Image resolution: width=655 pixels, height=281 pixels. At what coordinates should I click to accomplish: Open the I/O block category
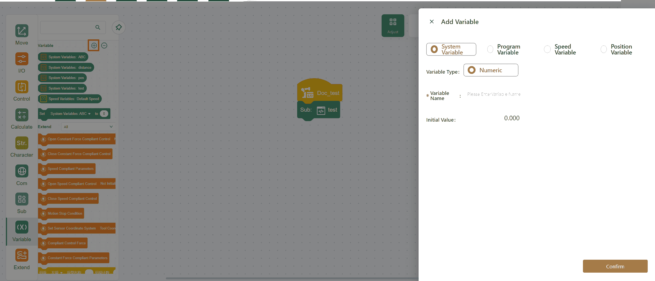22,63
